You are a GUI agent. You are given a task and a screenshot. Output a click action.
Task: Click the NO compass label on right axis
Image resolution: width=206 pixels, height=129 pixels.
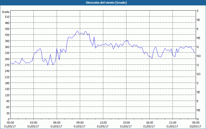[x=199, y=56]
